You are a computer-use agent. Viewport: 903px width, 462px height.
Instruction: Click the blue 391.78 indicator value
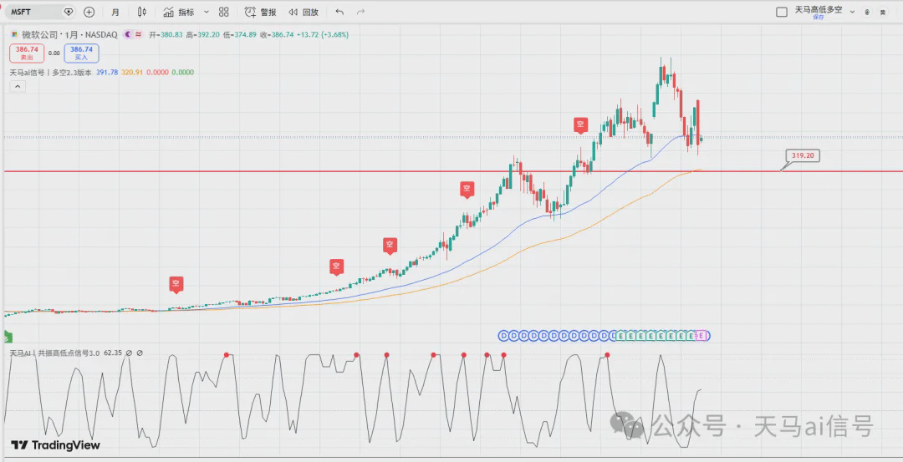point(107,73)
